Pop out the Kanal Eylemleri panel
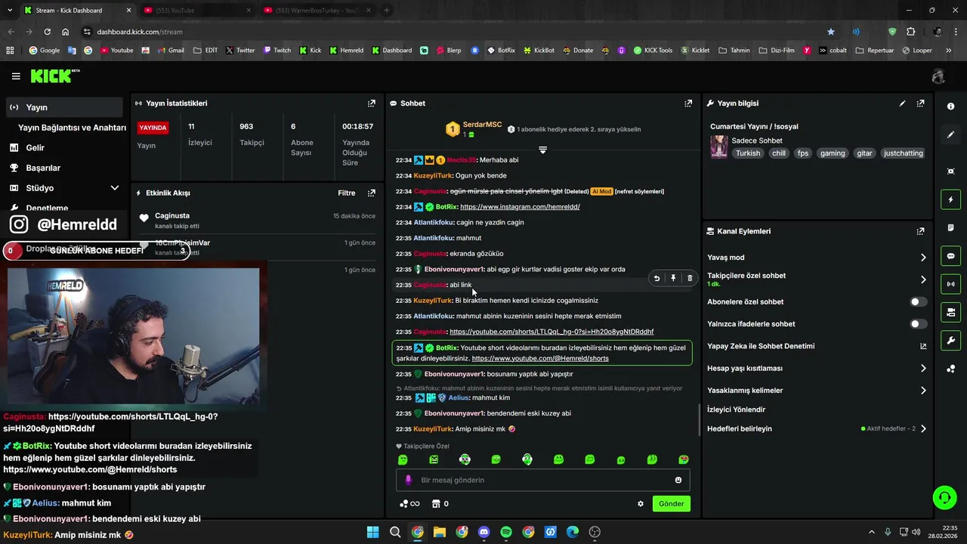The width and height of the screenshot is (967, 544). (x=920, y=231)
